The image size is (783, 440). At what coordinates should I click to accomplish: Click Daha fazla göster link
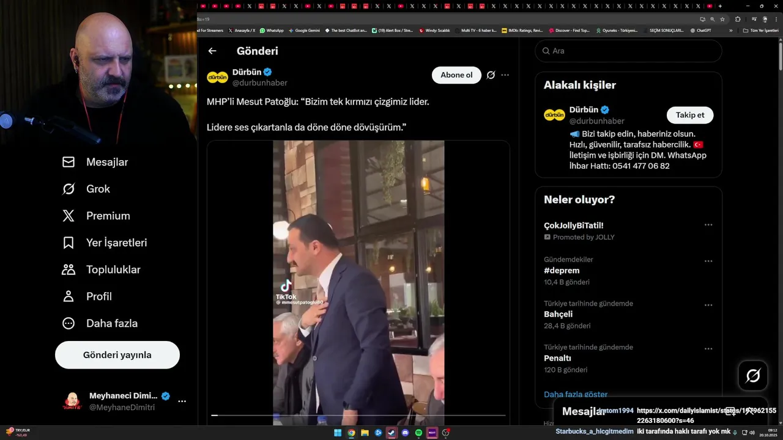pyautogui.click(x=576, y=394)
